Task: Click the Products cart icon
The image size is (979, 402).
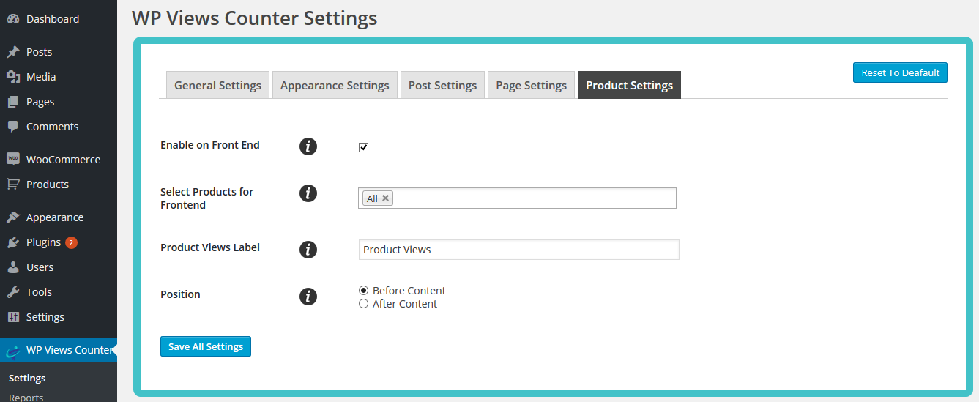Action: pos(13,185)
